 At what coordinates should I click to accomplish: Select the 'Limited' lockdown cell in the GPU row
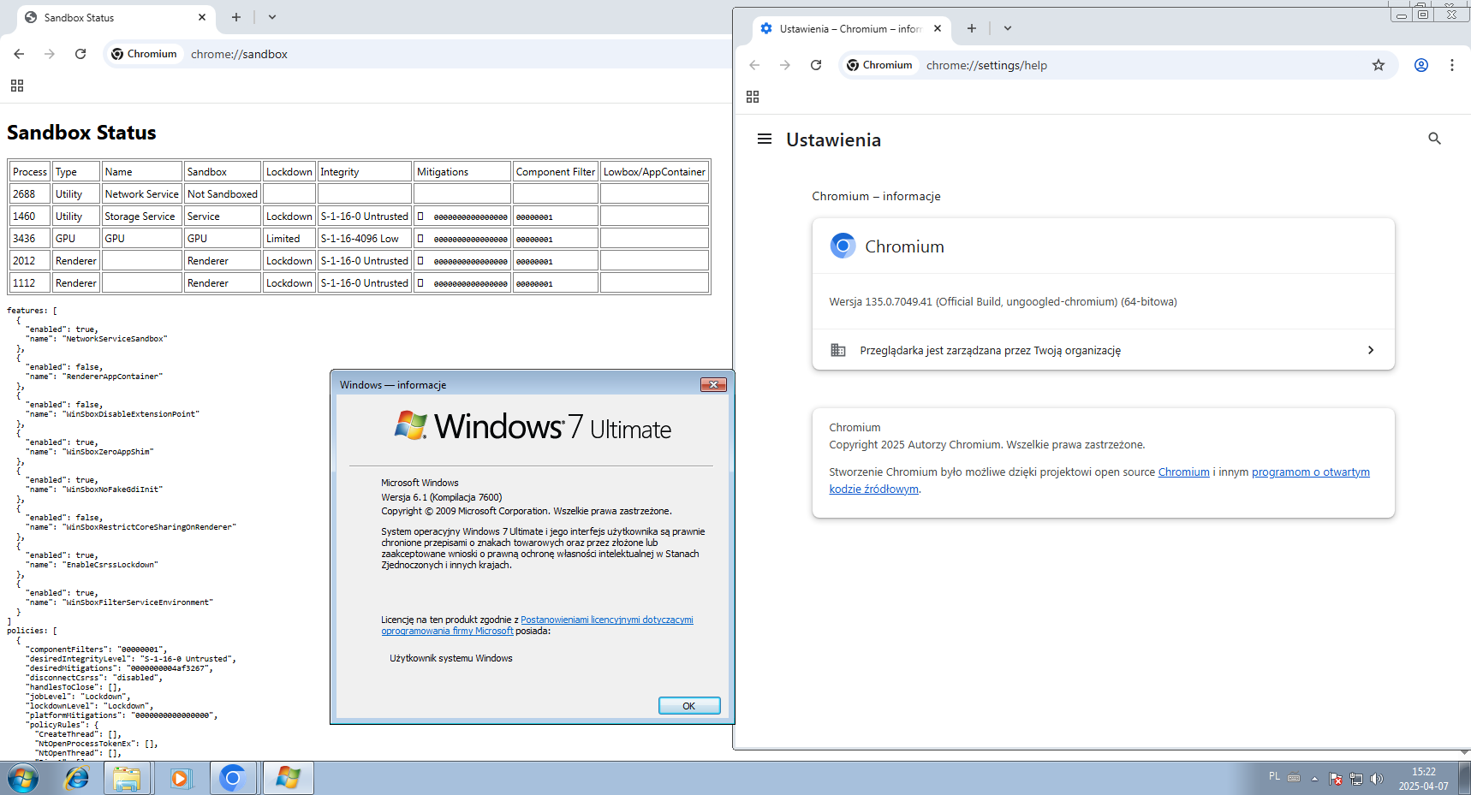289,239
